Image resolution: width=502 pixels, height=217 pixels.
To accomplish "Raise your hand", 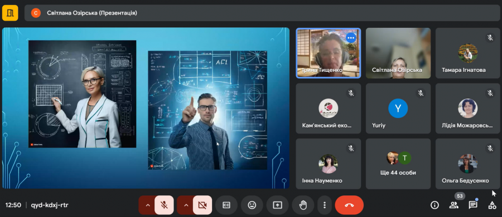I will (x=303, y=205).
